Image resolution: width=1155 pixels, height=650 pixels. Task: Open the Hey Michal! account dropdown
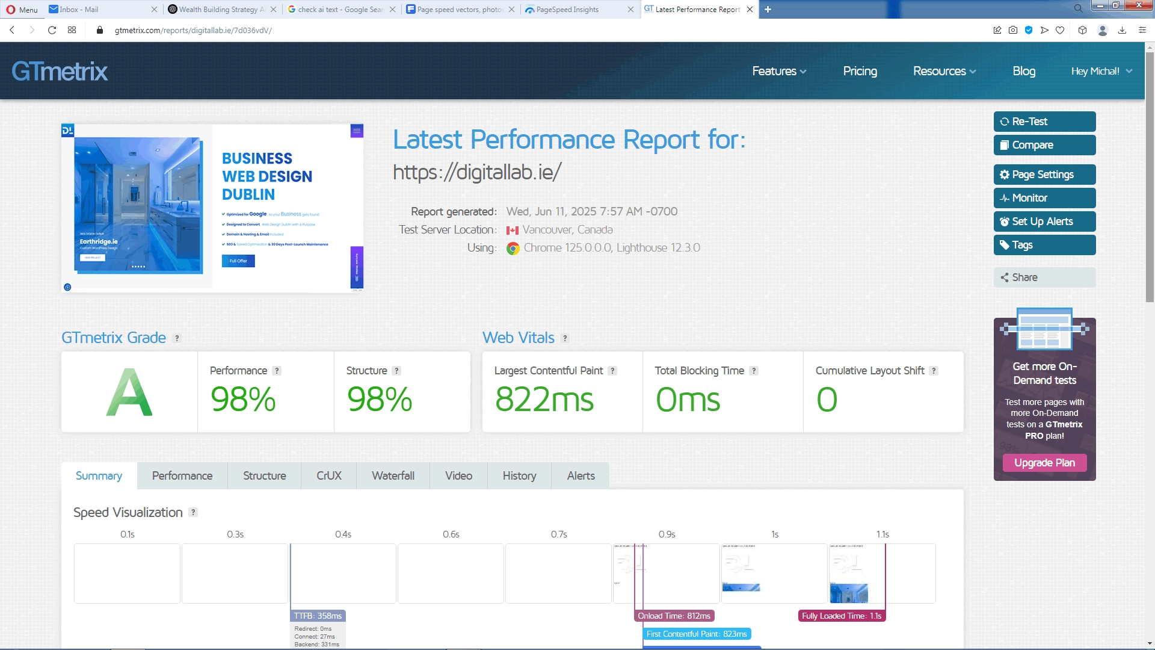(1101, 71)
